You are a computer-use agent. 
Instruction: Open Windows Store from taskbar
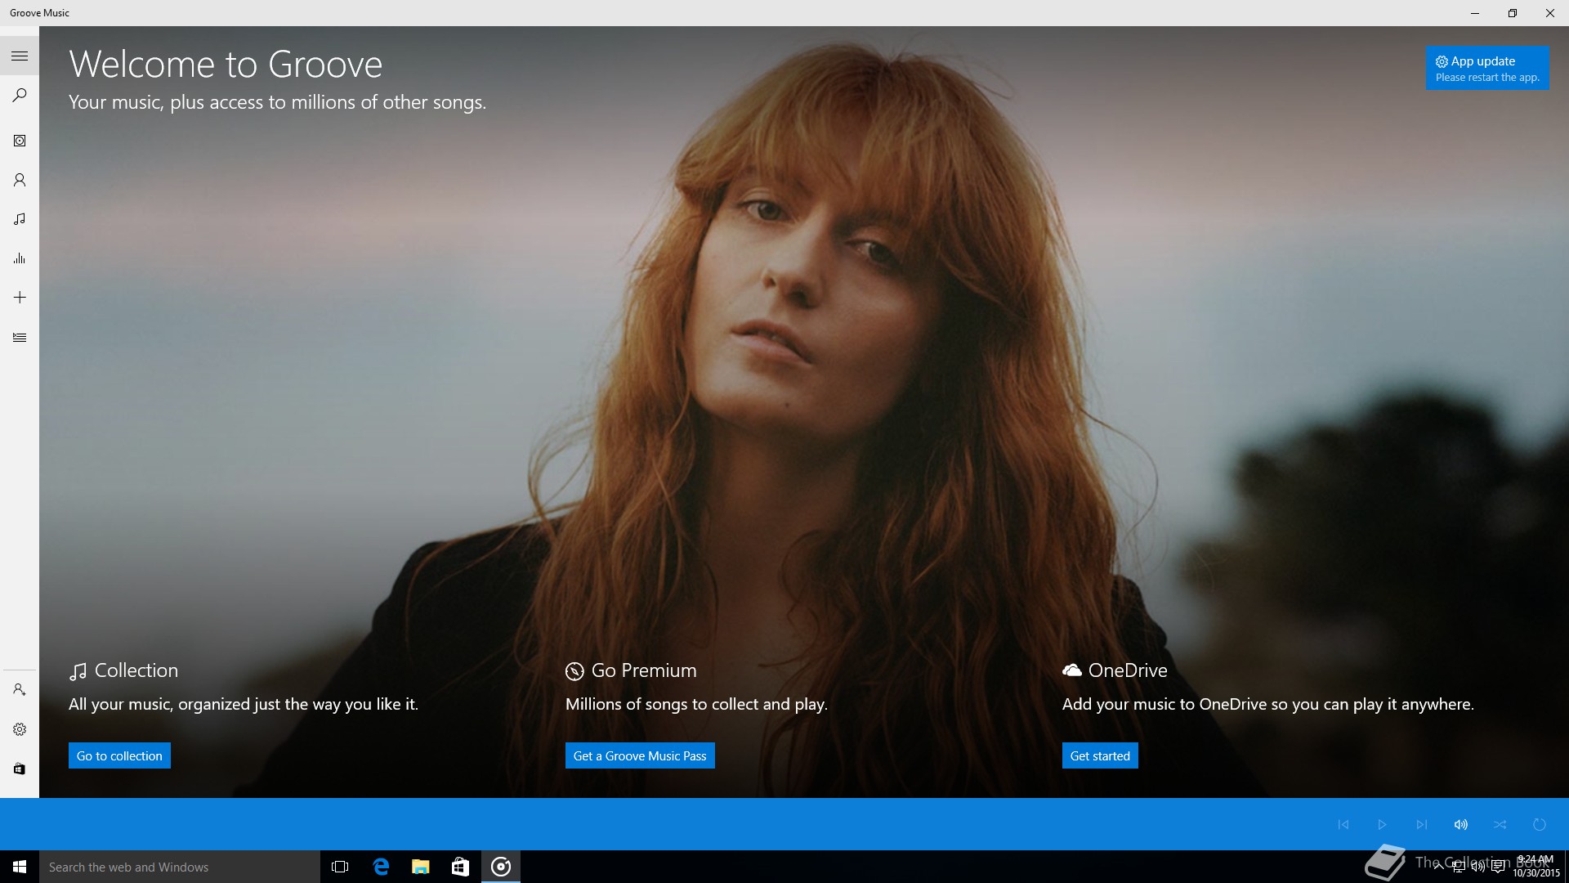[460, 867]
